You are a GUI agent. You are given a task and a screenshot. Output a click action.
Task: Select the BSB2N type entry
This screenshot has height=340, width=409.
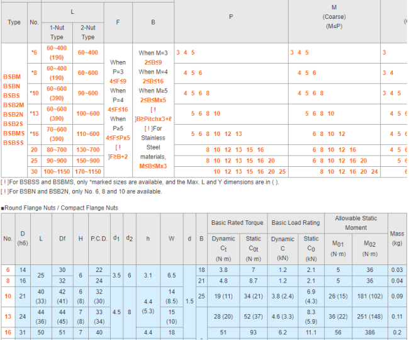[14, 114]
